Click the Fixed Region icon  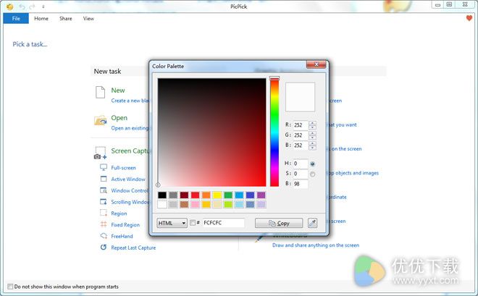pos(104,224)
